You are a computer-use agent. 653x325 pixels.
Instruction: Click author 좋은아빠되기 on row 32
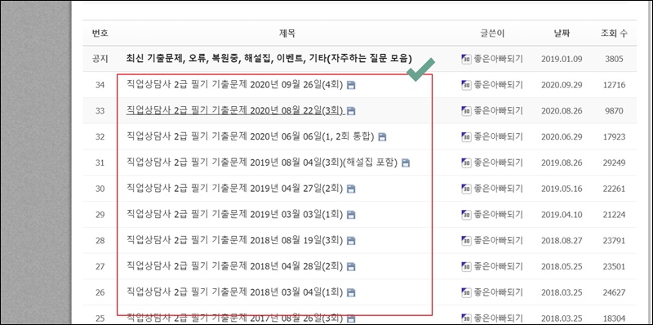(498, 136)
